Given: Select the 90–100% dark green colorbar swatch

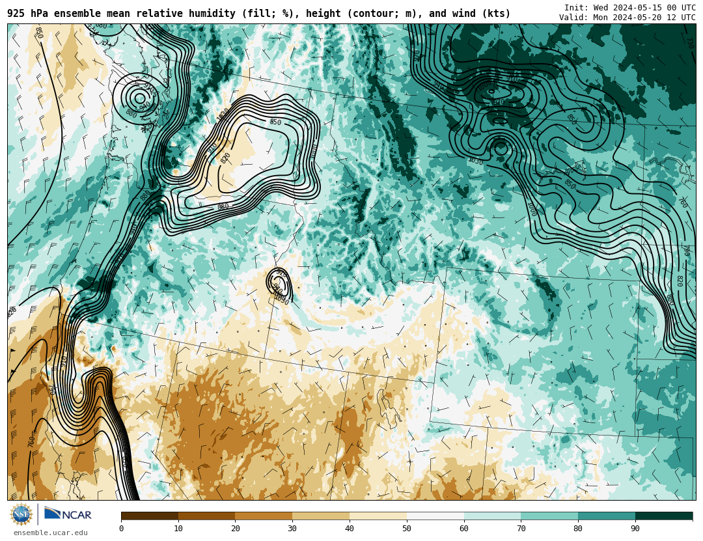Looking at the screenshot, I should (x=664, y=516).
